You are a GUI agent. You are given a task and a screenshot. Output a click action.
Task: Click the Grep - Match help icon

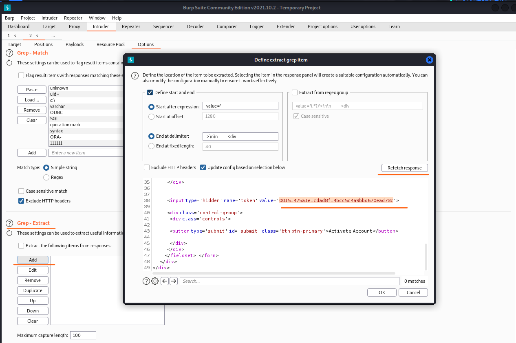click(x=9, y=53)
